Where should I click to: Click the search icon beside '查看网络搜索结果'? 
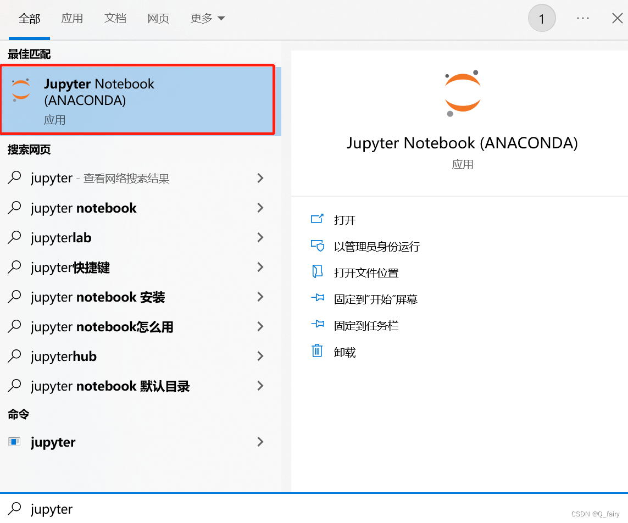pos(14,177)
